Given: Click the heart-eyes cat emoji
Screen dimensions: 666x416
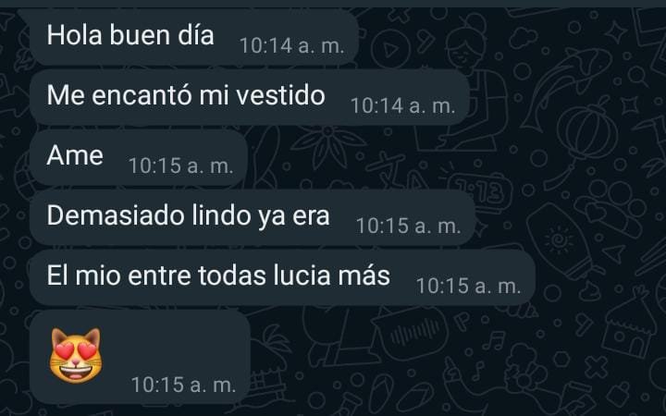Looking at the screenshot, I should click(x=76, y=356).
